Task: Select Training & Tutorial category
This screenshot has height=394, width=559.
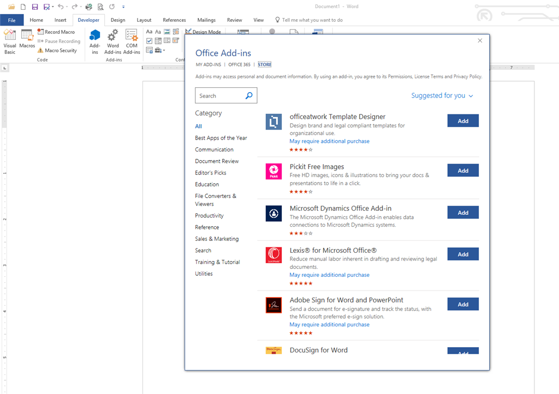Action: coord(217,262)
